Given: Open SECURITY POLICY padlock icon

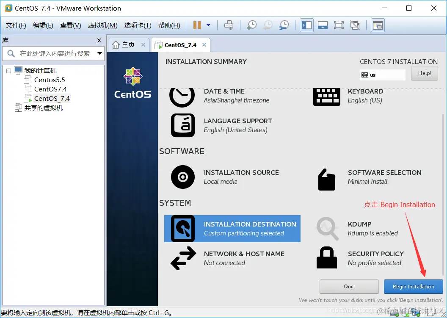Looking at the screenshot, I should coord(327,257).
